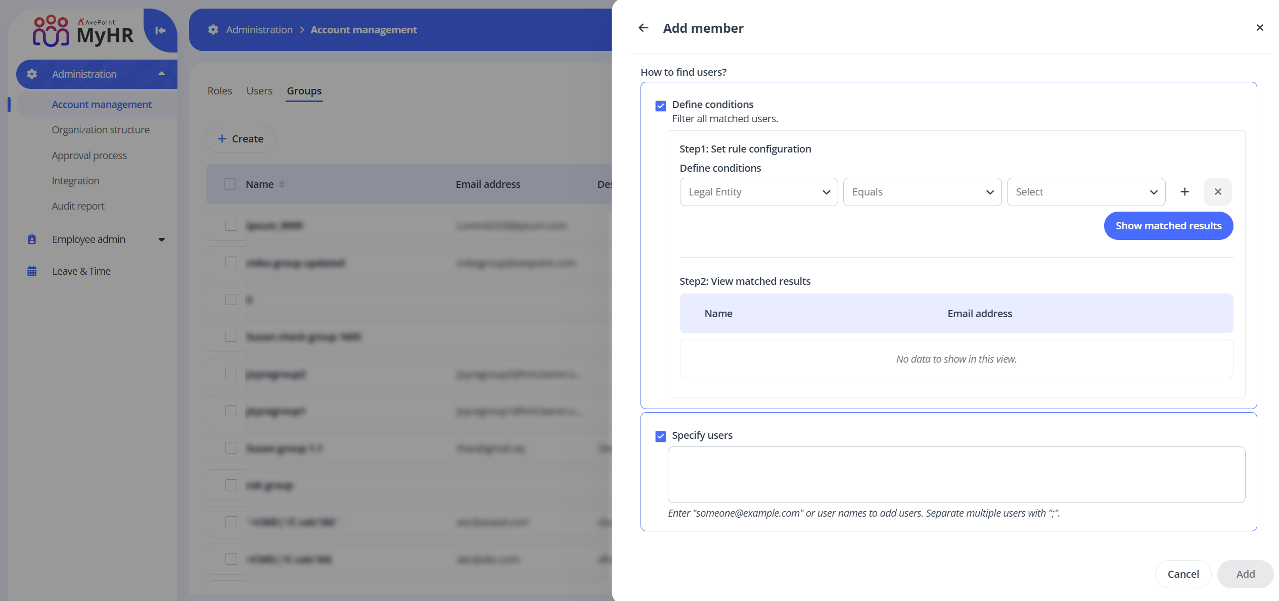Click Administration breadcrumb link
The height and width of the screenshot is (601, 1279).
pyautogui.click(x=259, y=30)
